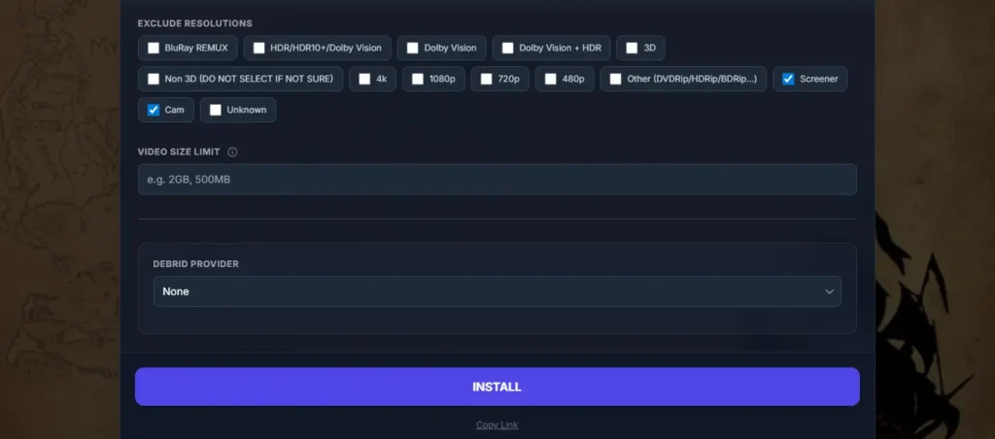Uncheck the Cam checkbox

(x=154, y=110)
